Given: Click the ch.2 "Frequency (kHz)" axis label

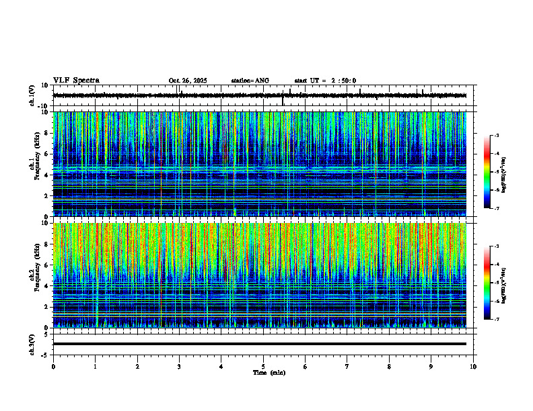Looking at the screenshot, I should coord(38,267).
